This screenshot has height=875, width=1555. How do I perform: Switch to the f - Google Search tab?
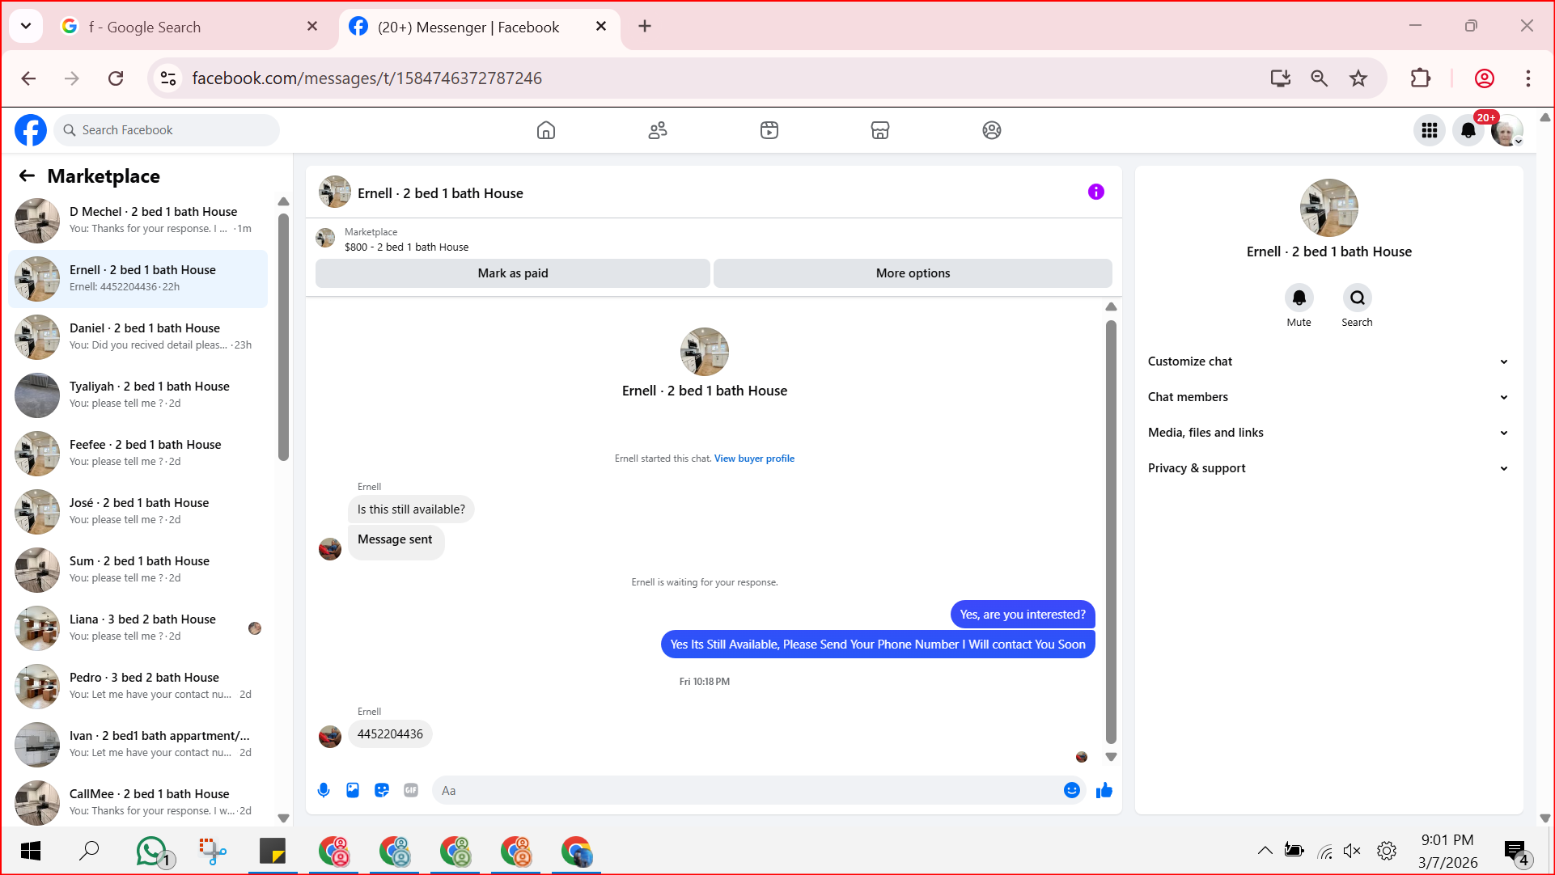pyautogui.click(x=190, y=27)
